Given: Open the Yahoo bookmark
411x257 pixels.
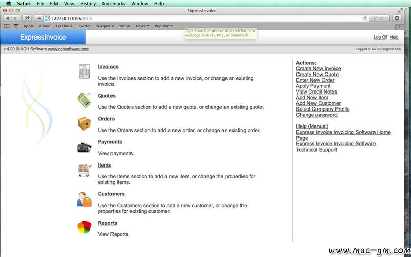Looking at the screenshot, I should coord(124,26).
